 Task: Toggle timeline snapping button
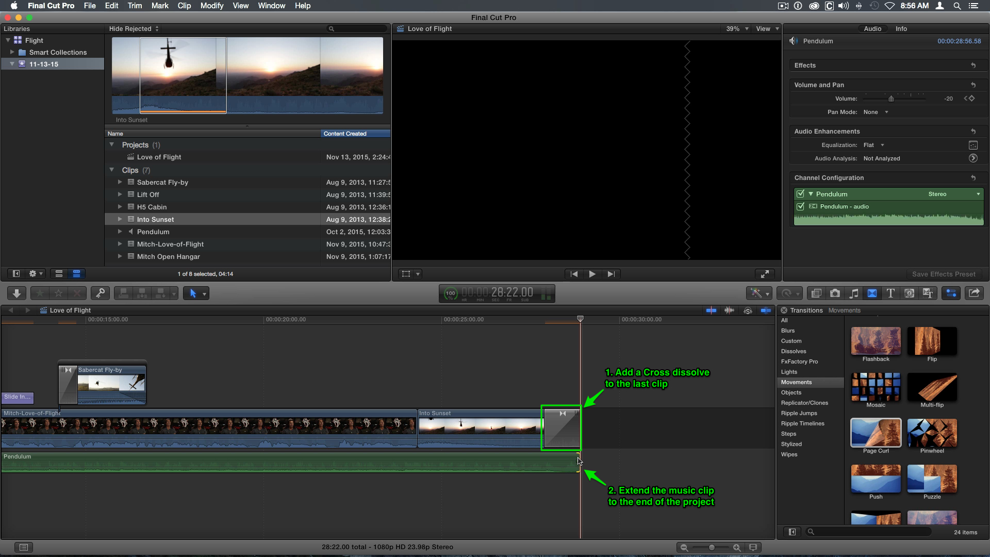pyautogui.click(x=766, y=310)
